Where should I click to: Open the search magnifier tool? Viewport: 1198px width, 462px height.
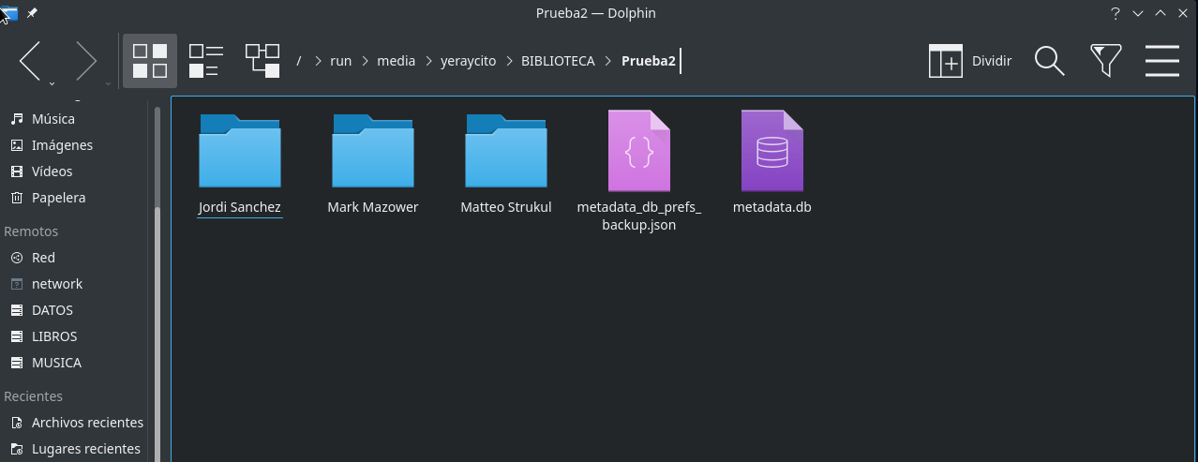[x=1049, y=61]
